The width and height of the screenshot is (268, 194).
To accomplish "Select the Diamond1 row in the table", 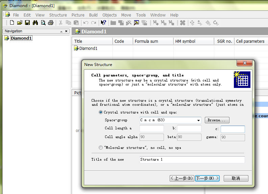I will (88, 48).
